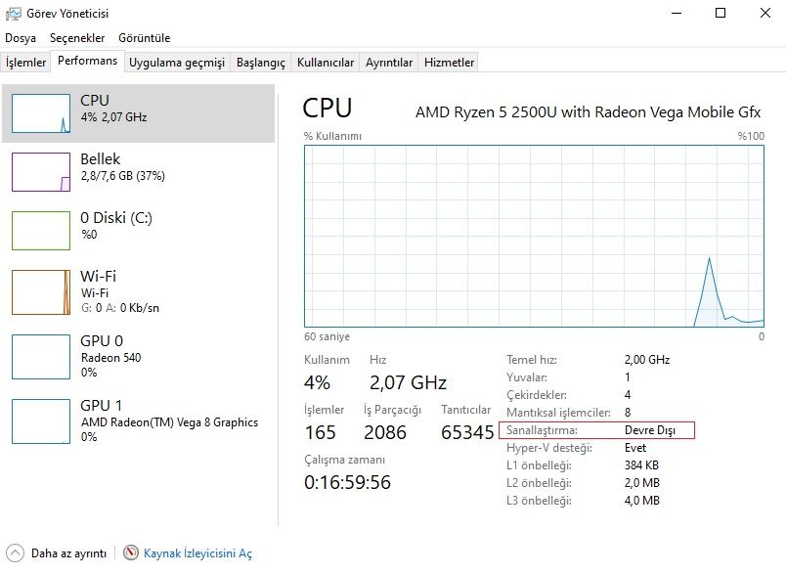Select the Bellek memory graph thumbnail
Screen dimensions: 786x575
tap(41, 171)
